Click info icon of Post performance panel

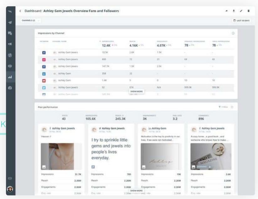(232, 107)
